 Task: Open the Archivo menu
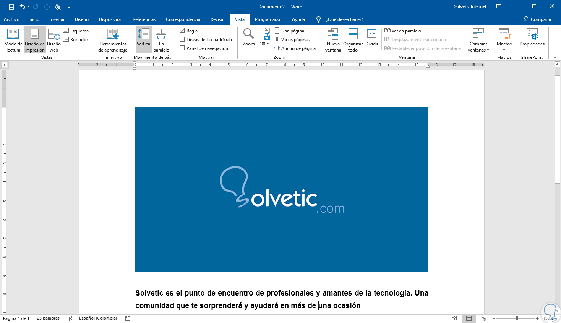coord(12,19)
